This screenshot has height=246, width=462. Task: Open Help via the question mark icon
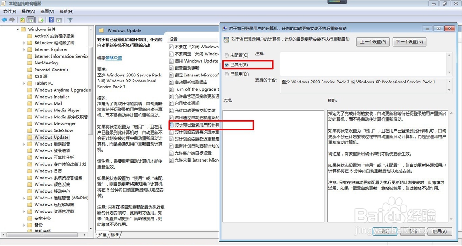51,20
